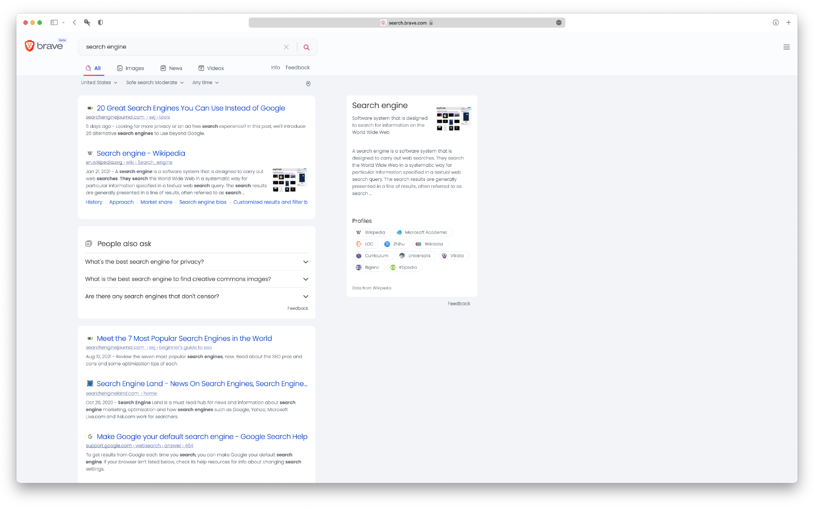Open the LOC profile chip
The height and width of the screenshot is (509, 814).
coord(365,244)
